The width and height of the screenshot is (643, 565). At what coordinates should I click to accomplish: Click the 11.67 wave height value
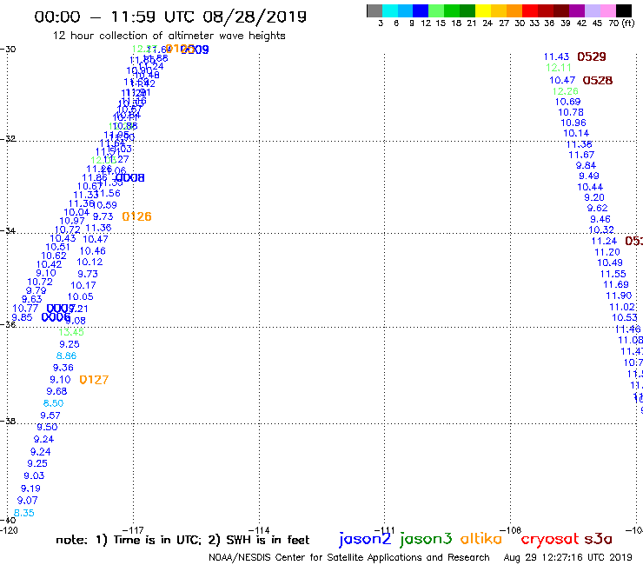pyautogui.click(x=581, y=155)
